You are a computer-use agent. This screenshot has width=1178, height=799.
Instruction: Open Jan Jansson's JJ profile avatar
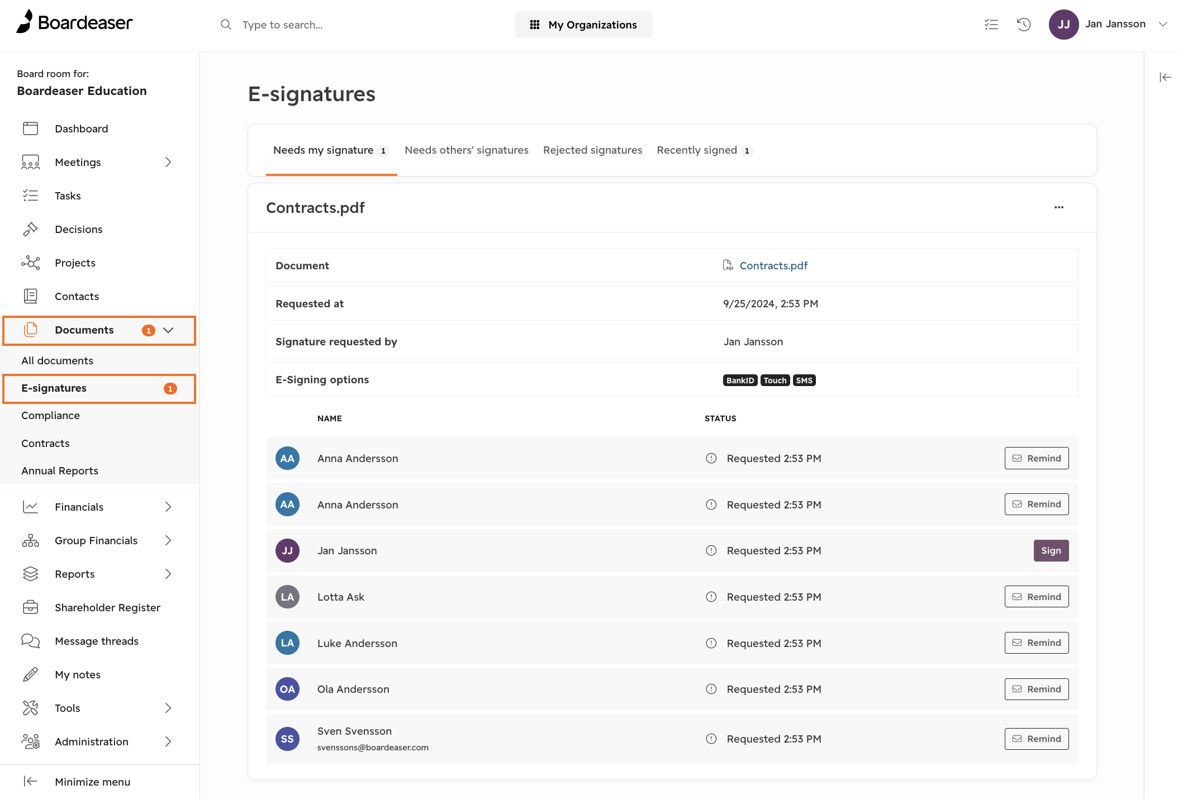pos(1063,25)
